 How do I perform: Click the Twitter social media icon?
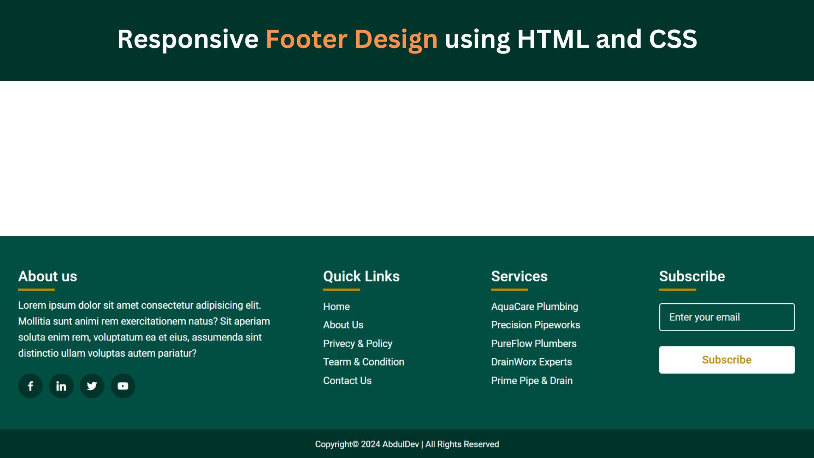click(92, 385)
